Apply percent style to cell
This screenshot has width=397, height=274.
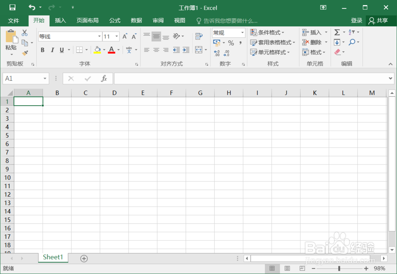[x=231, y=43]
